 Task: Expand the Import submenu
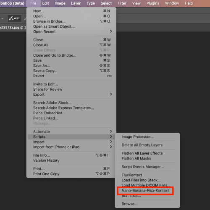pyautogui.click(x=71, y=142)
